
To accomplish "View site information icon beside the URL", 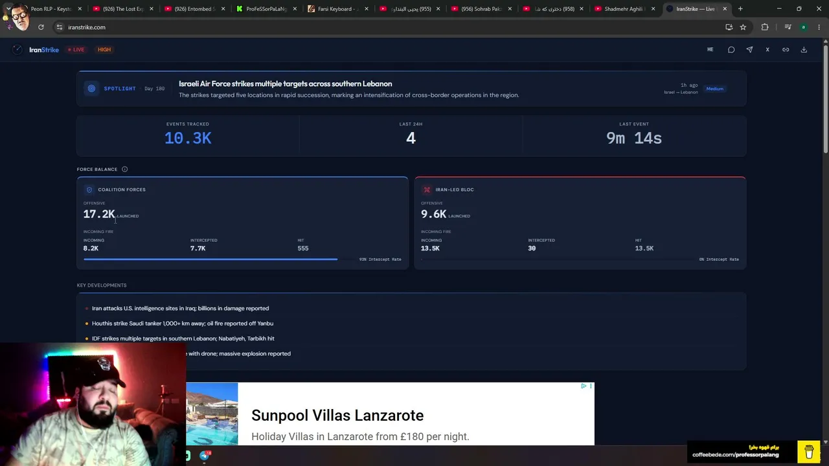I will [59, 27].
